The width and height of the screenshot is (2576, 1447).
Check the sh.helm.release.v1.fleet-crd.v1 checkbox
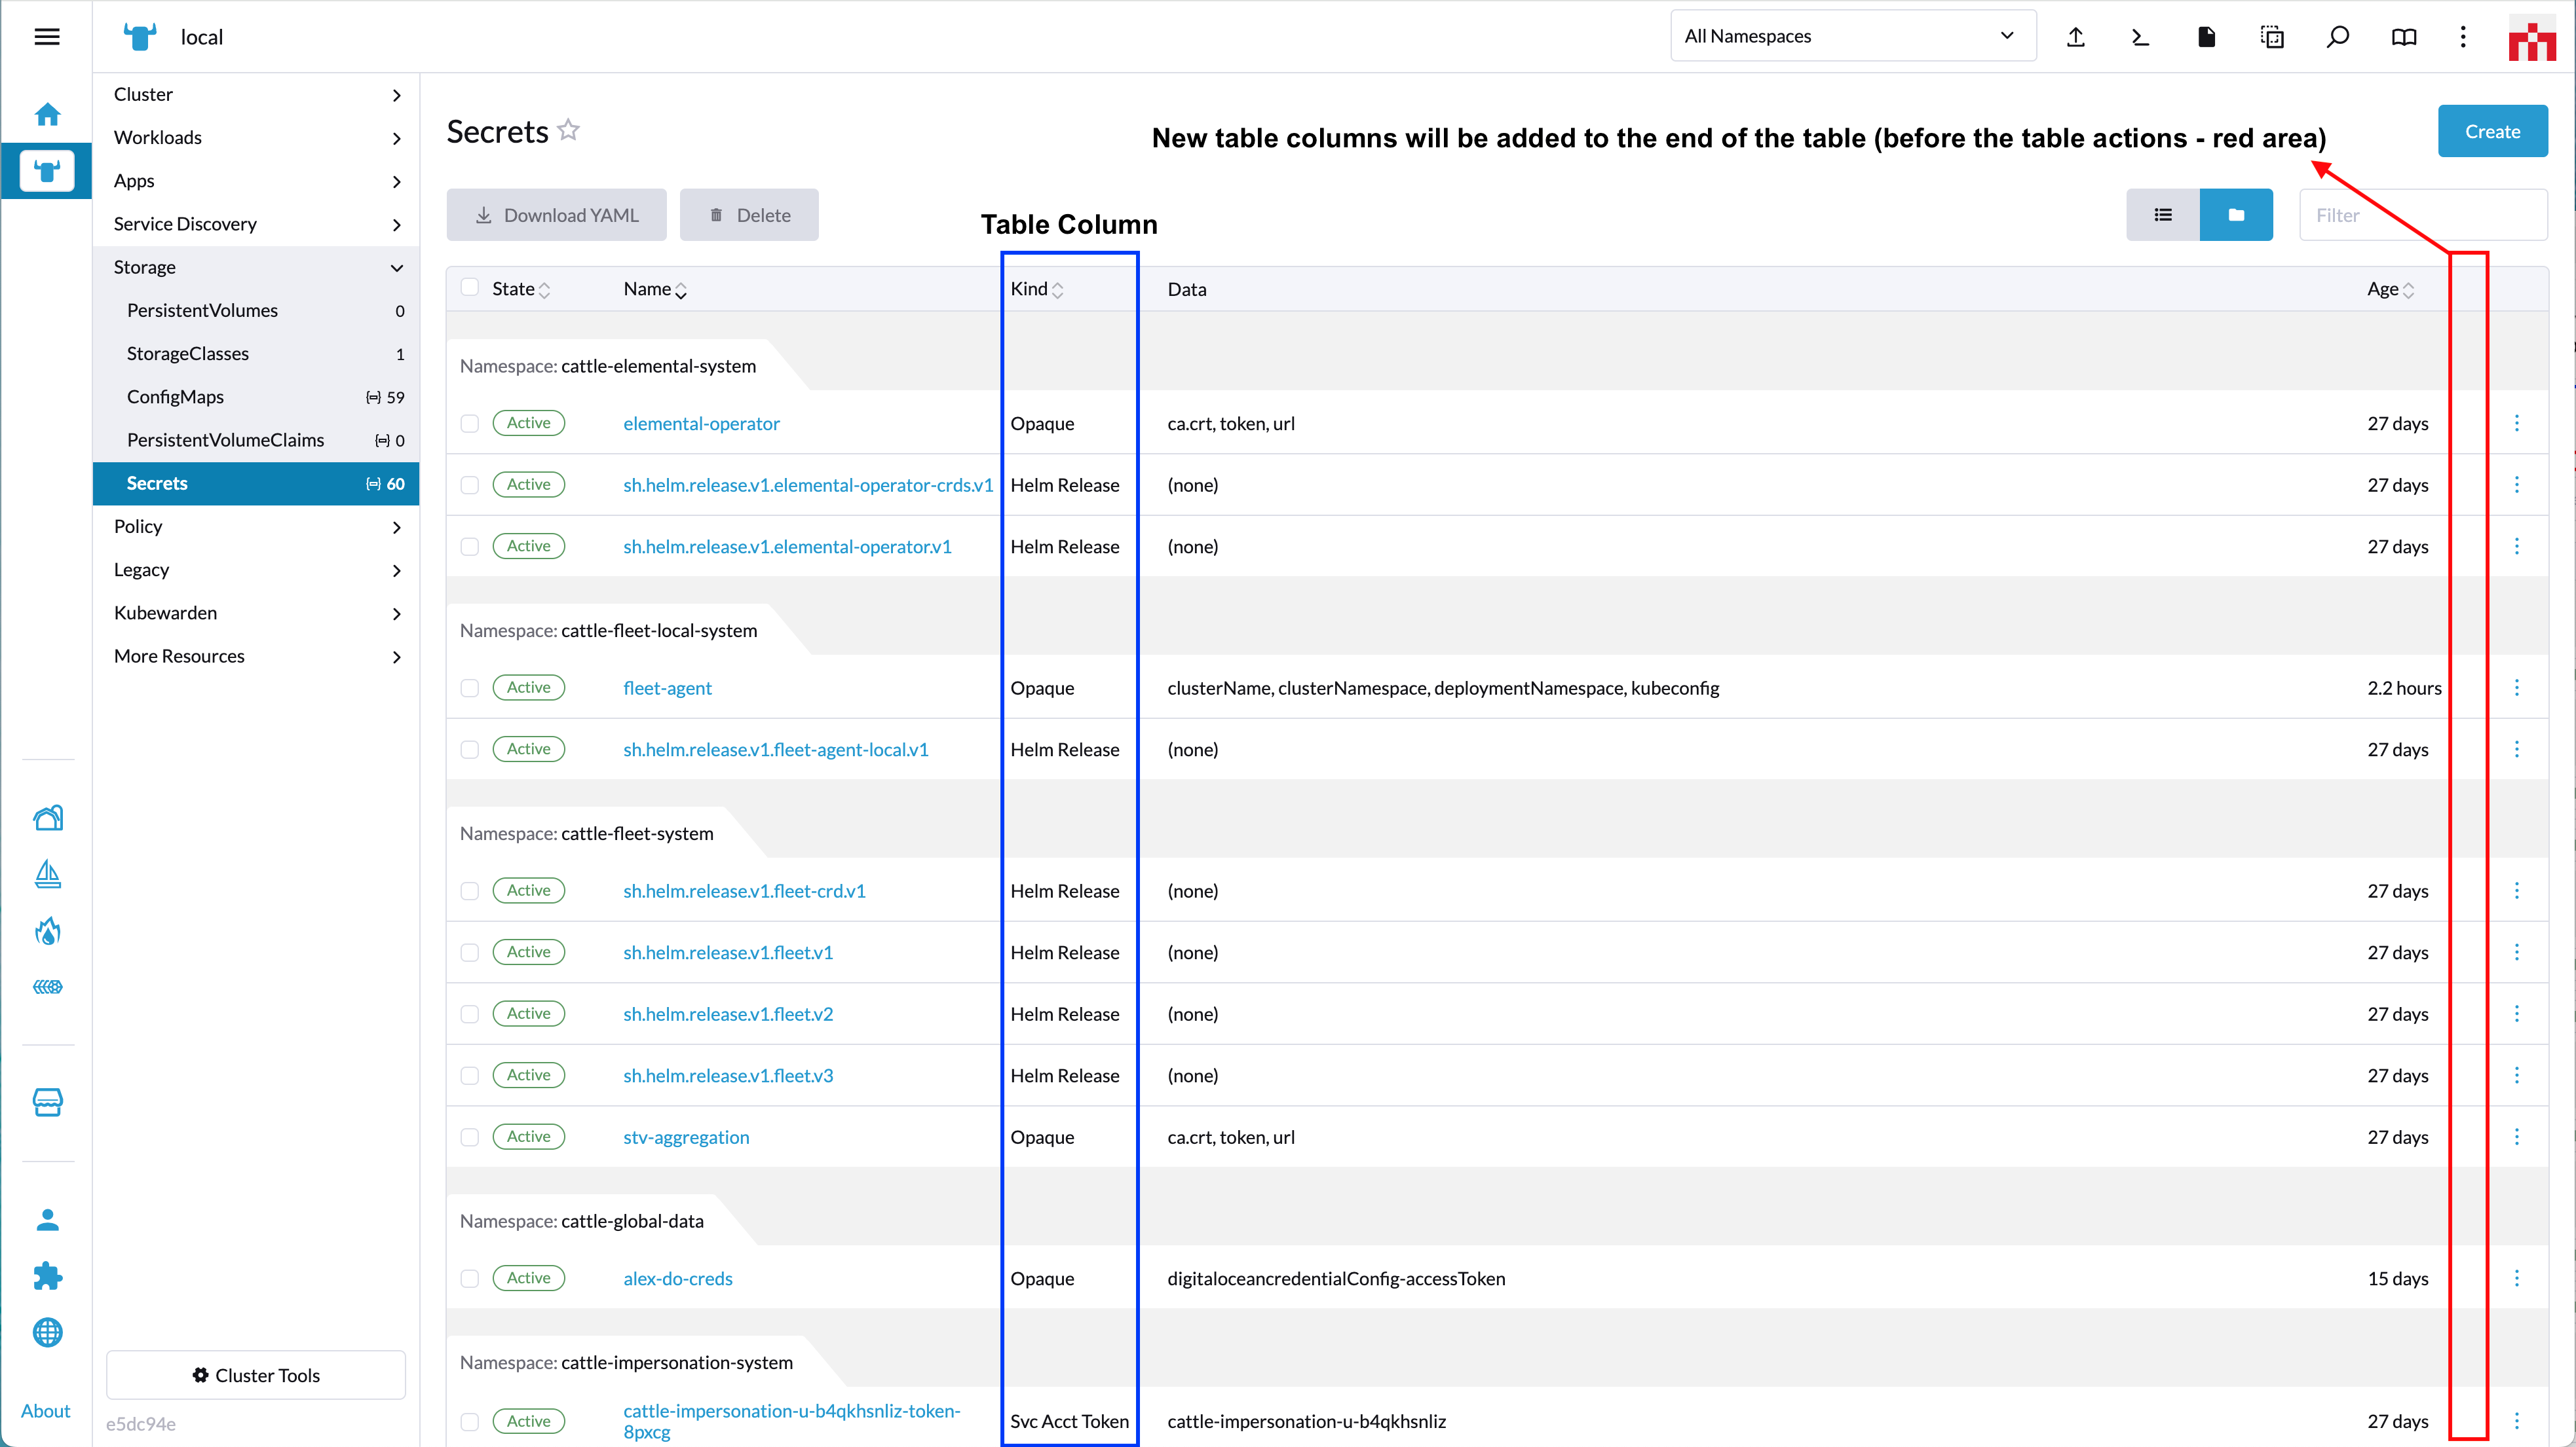469,890
